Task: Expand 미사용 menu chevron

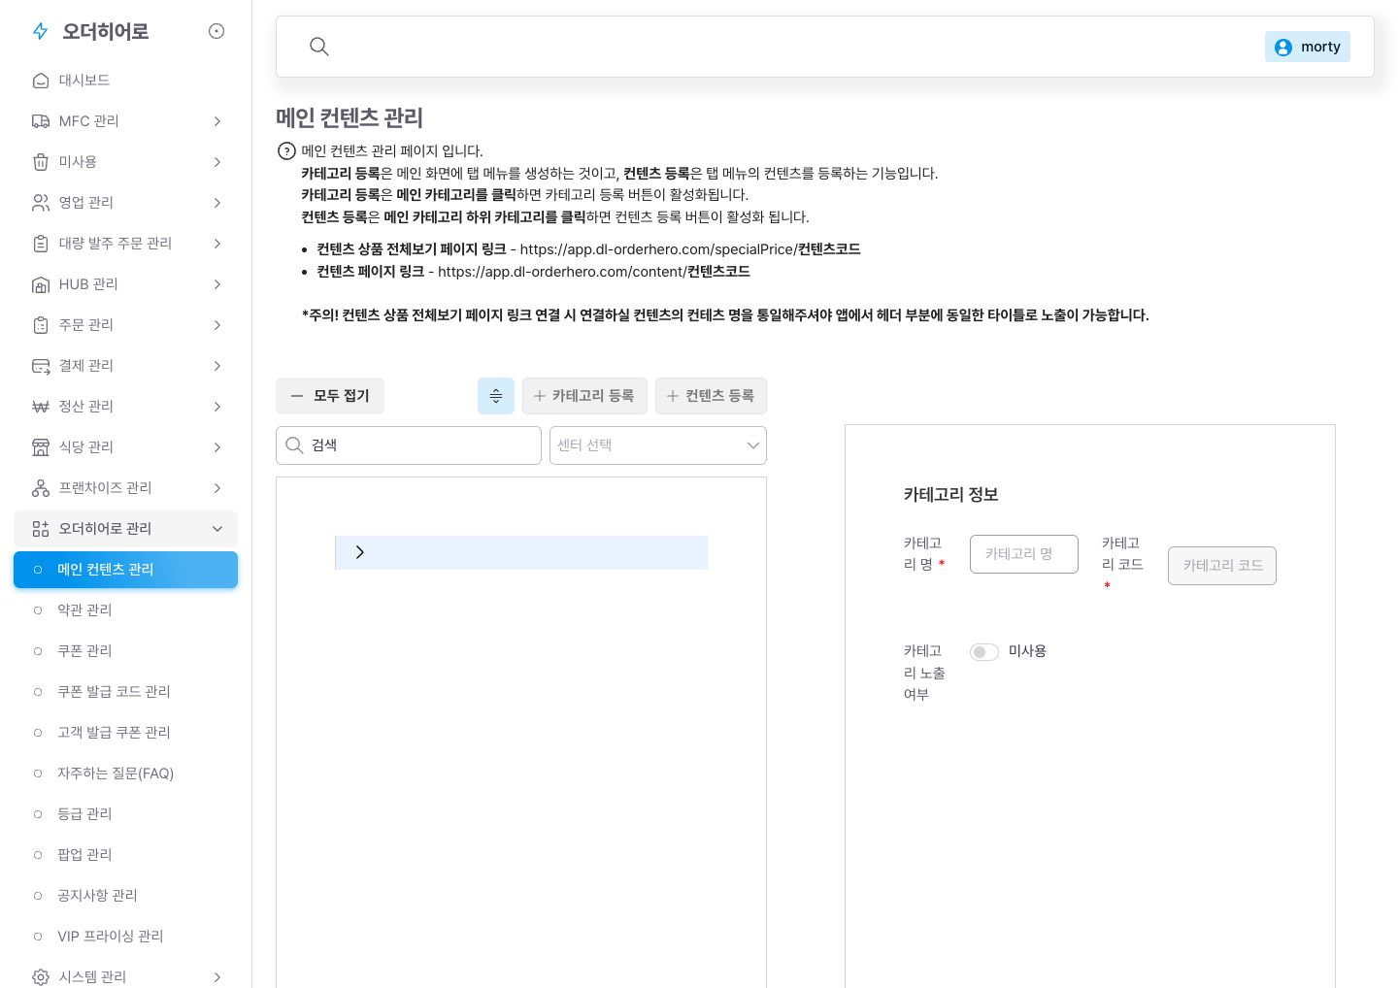Action: pos(217,162)
